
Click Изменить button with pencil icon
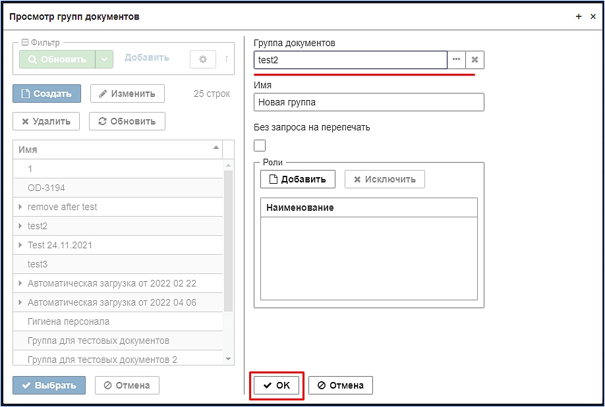(127, 94)
